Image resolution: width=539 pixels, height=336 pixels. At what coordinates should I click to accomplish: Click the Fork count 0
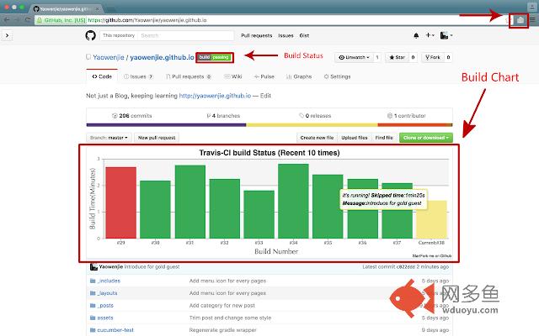coord(448,57)
